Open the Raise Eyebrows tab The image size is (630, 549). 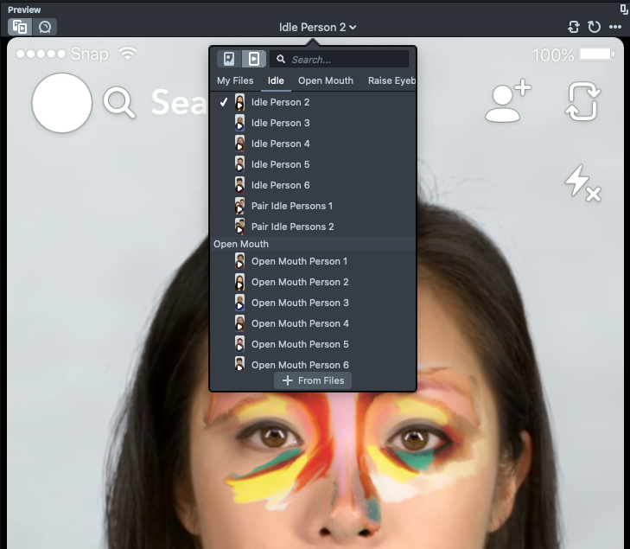click(391, 80)
